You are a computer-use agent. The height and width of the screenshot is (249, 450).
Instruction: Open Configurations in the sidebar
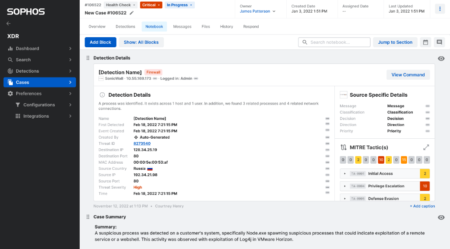(39, 105)
